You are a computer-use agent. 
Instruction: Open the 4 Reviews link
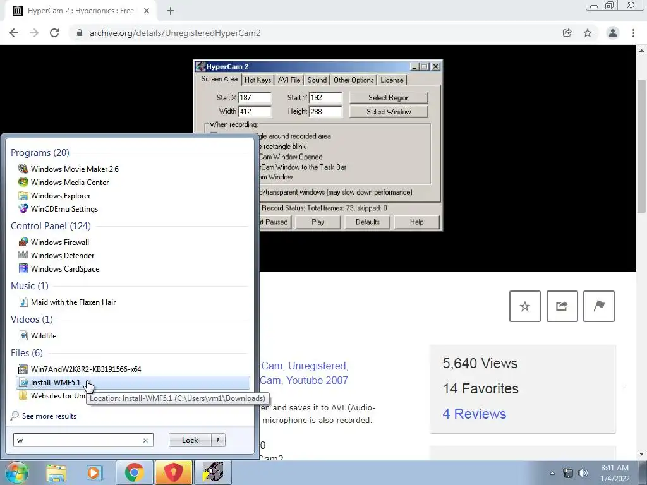(474, 414)
